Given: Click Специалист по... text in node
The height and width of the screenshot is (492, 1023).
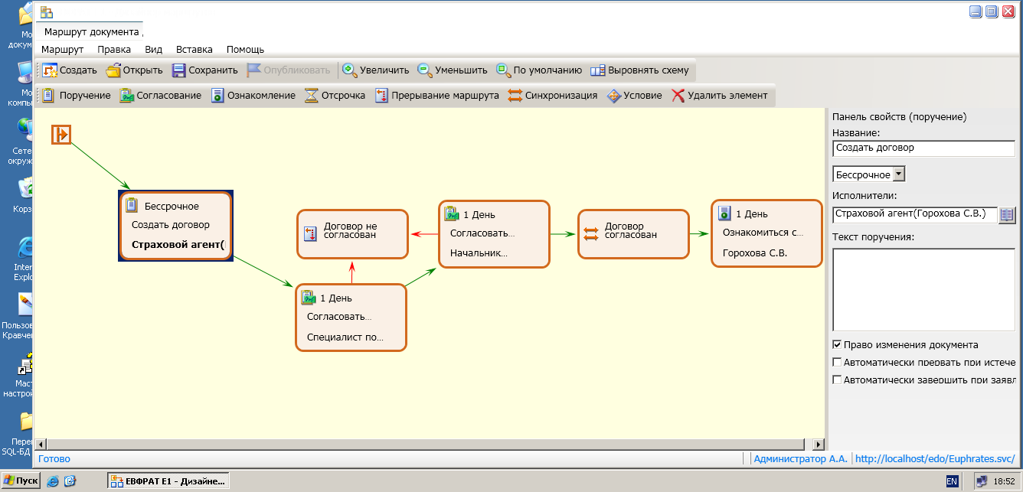Looking at the screenshot, I should click(x=345, y=337).
